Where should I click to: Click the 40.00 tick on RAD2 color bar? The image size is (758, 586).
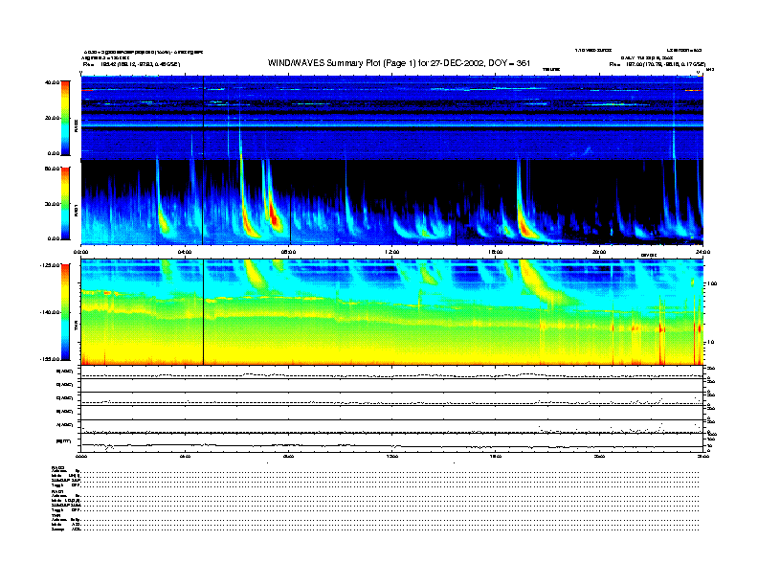click(52, 82)
